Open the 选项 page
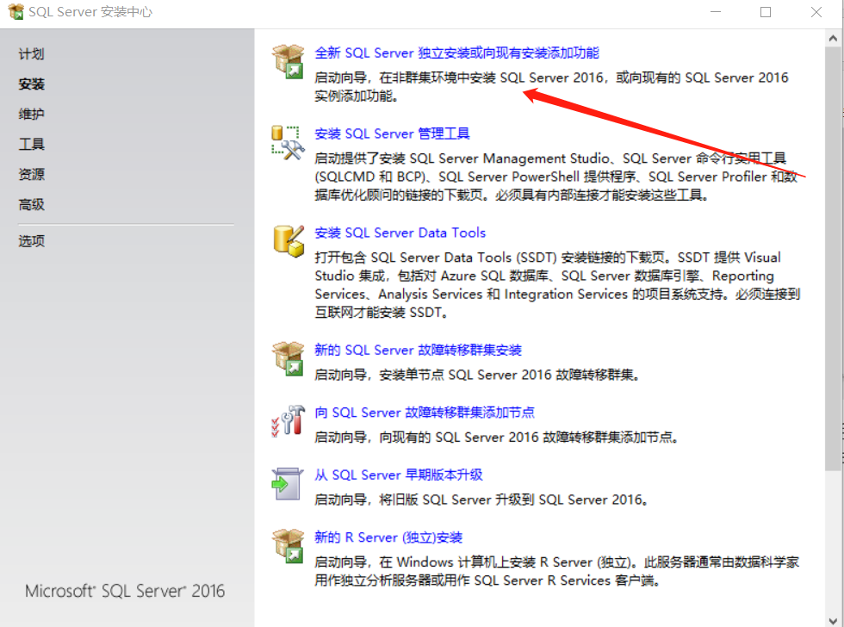 31,241
